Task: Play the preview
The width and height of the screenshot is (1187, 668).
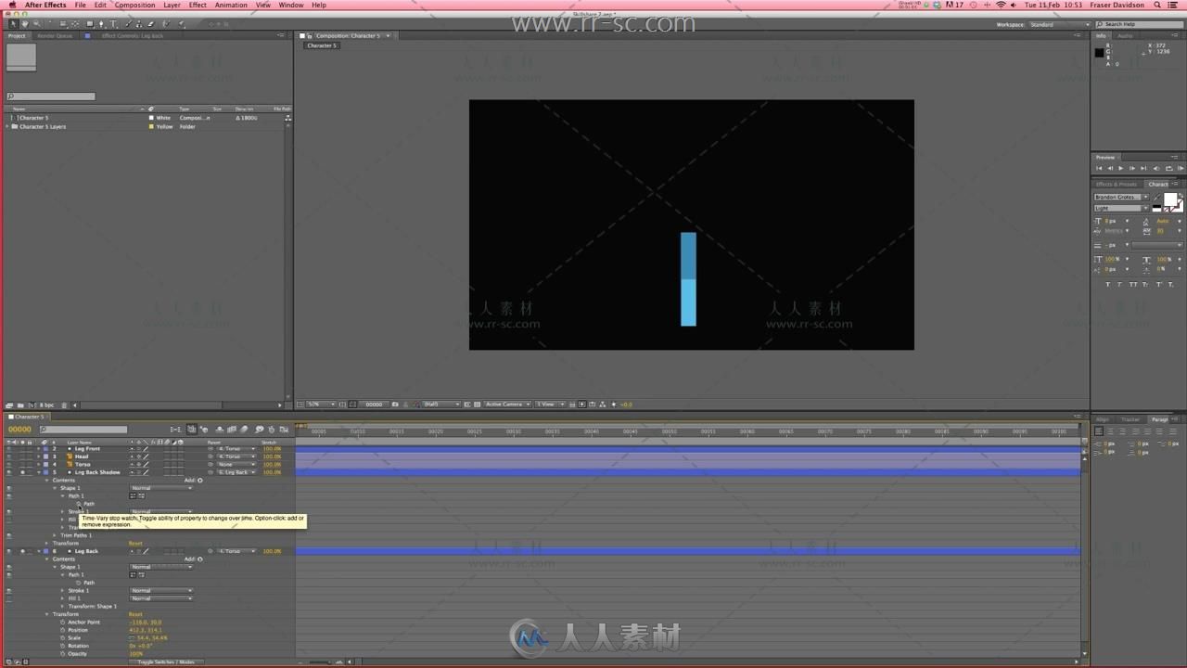Action: coord(1120,168)
